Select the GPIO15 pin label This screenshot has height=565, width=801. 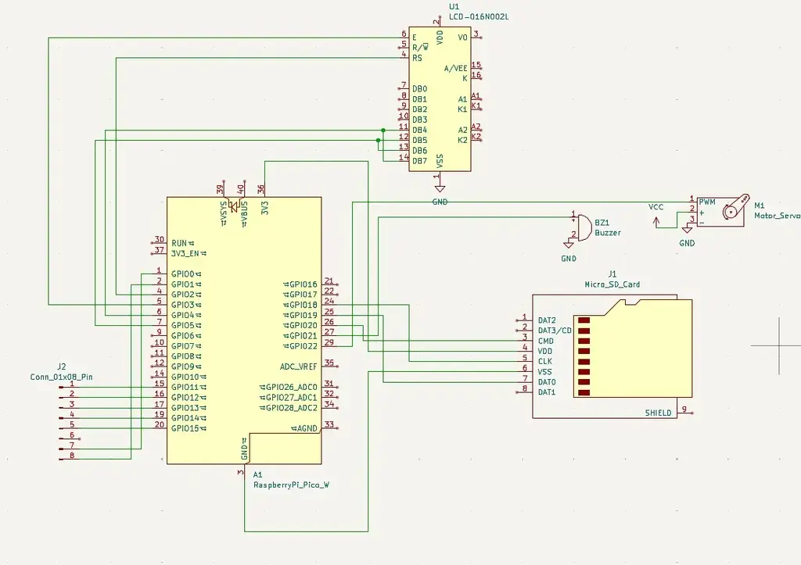(x=185, y=428)
